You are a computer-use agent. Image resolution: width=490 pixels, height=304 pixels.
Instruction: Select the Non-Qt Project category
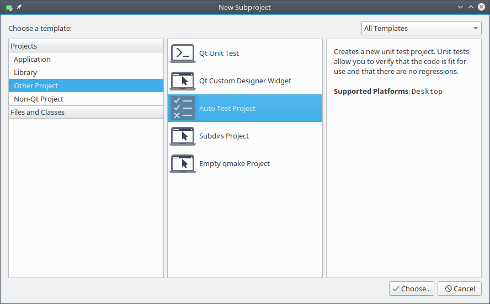click(86, 99)
